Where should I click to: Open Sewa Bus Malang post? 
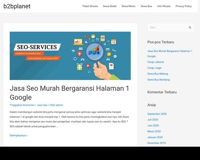[x=158, y=74]
